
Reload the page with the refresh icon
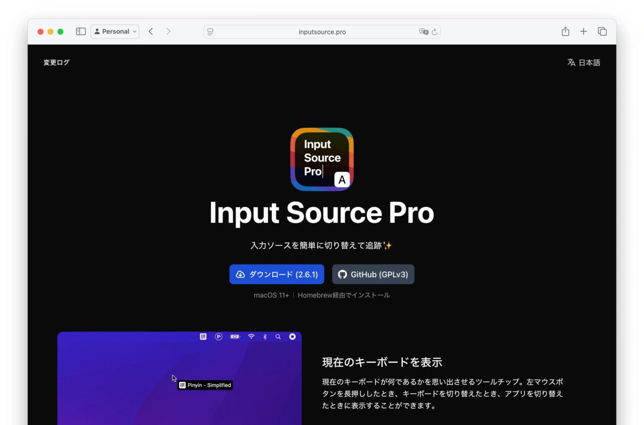435,32
